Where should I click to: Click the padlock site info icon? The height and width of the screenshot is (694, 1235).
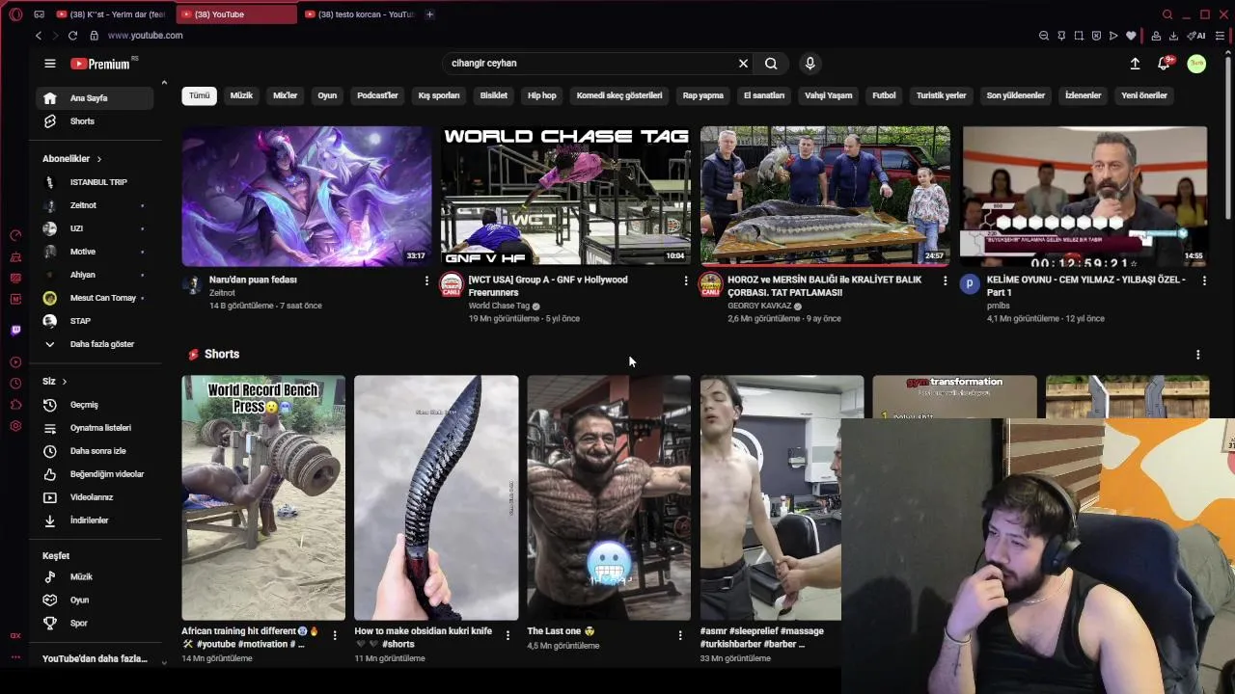tap(94, 36)
